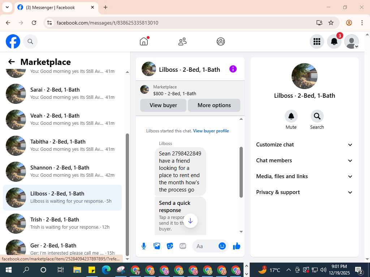This screenshot has width=370, height=277.
Task: Click the browser back arrow
Action: pos(8,23)
